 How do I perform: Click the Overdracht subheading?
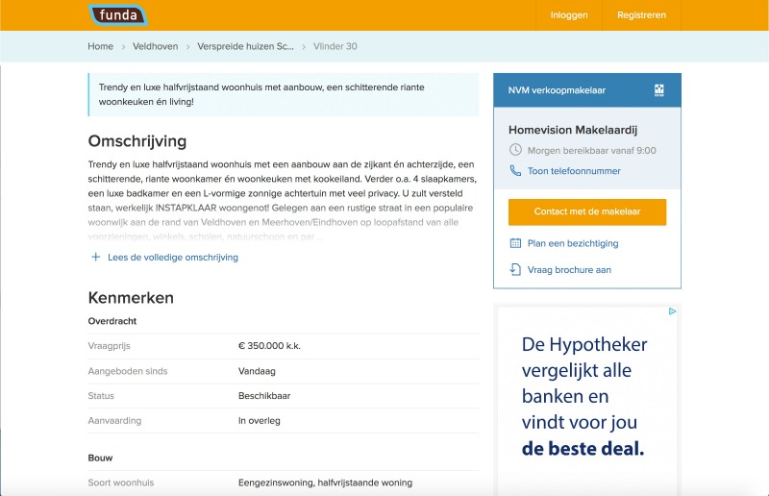click(x=112, y=321)
